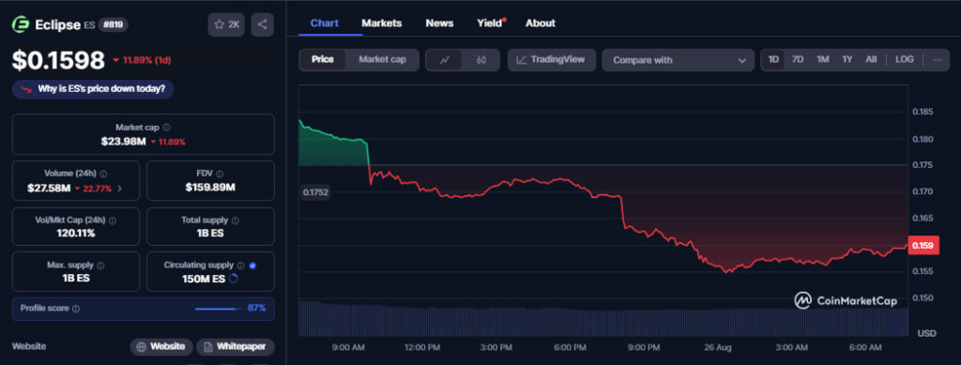Click the $27.58M volume value

pyautogui.click(x=49, y=188)
